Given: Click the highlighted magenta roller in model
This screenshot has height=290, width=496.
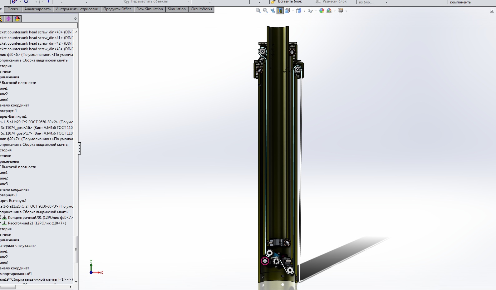Looking at the screenshot, I should pos(265,261).
